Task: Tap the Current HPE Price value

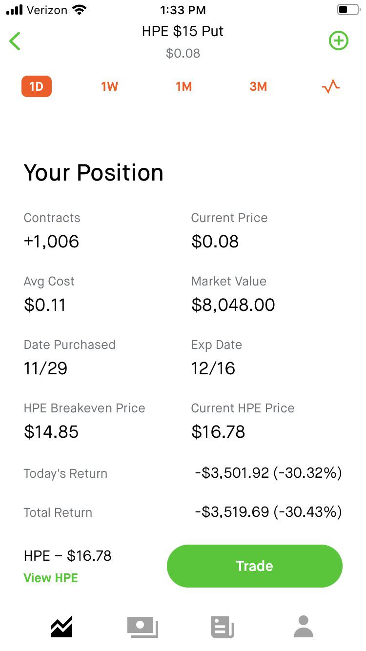Action: (218, 432)
